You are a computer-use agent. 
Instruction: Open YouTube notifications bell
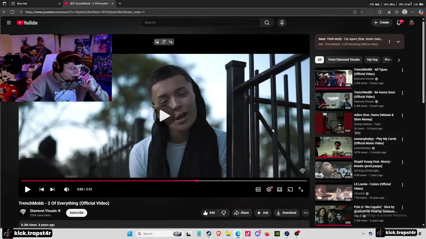click(x=399, y=23)
